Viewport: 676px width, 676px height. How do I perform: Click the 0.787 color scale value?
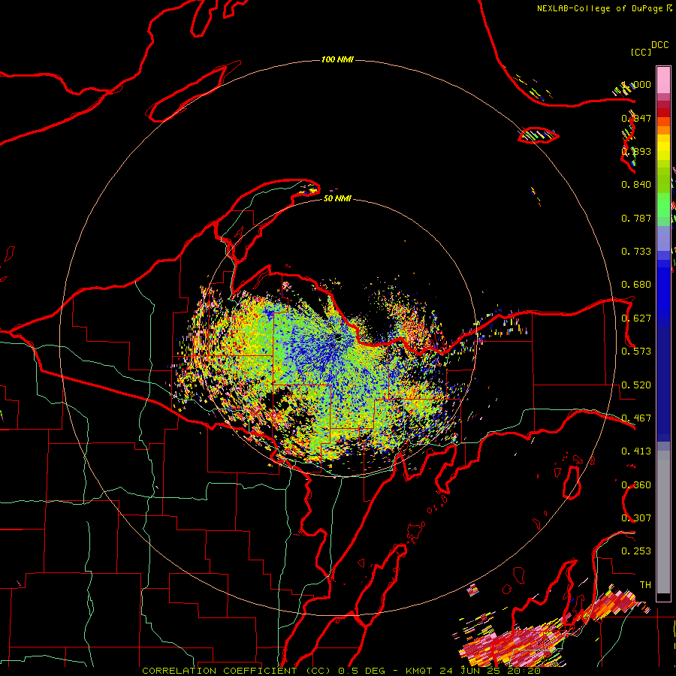[x=636, y=218]
